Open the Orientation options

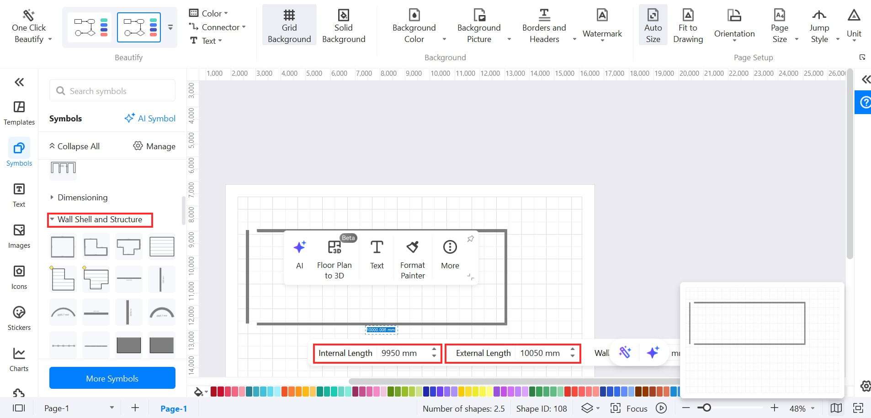coord(734,25)
